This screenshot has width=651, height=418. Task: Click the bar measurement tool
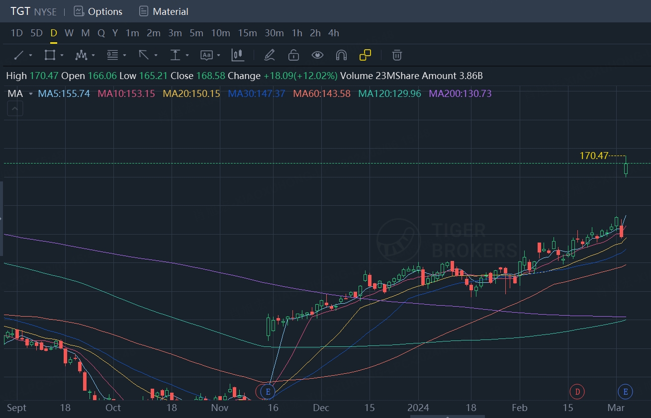(x=238, y=55)
